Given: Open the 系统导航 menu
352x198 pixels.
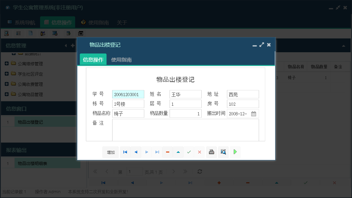Looking at the screenshot, I should [23, 22].
